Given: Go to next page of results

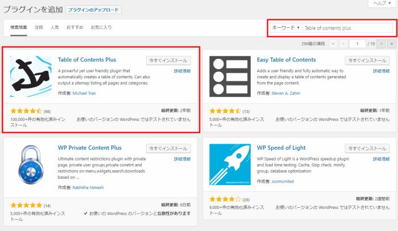Looking at the screenshot, I should point(381,44).
